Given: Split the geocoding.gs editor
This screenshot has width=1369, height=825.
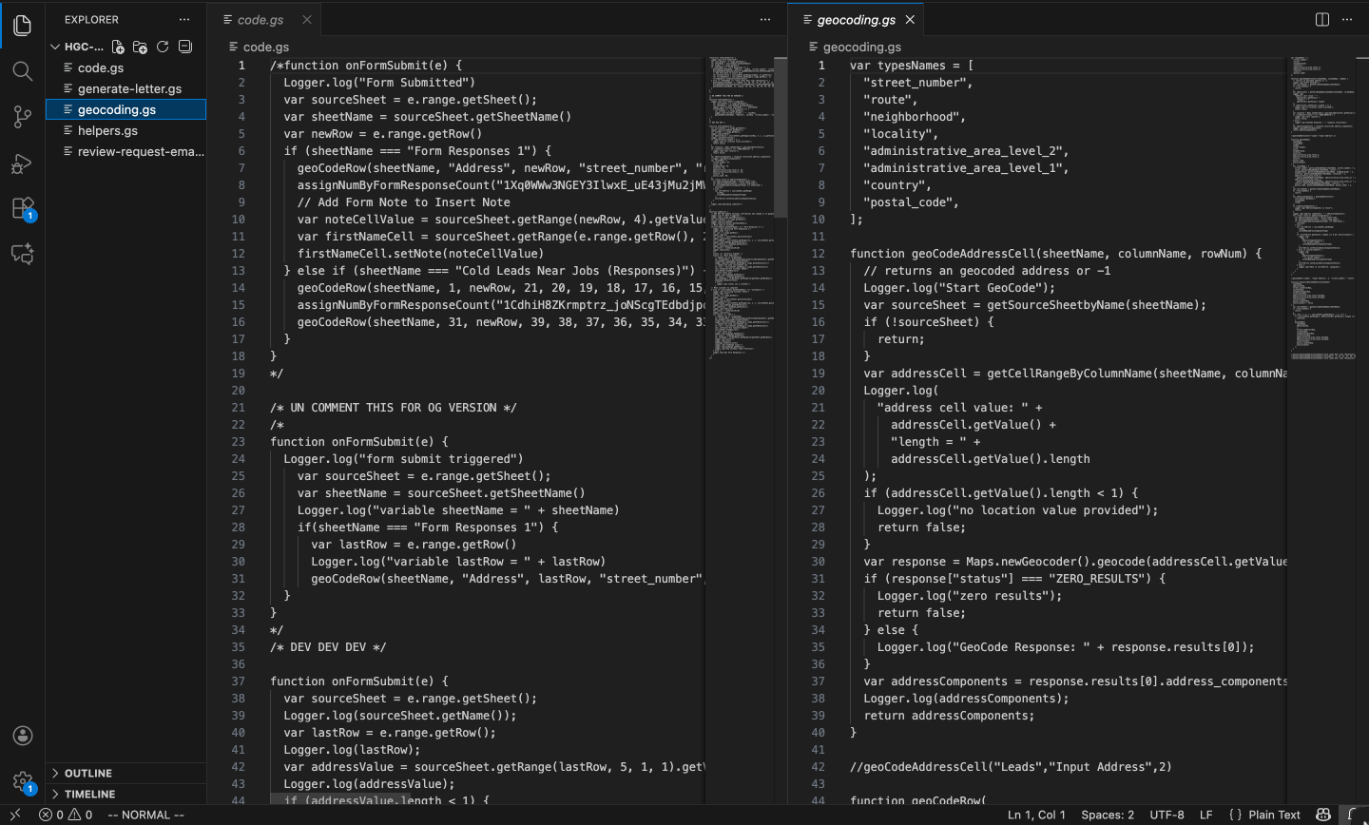Looking at the screenshot, I should click(1321, 19).
